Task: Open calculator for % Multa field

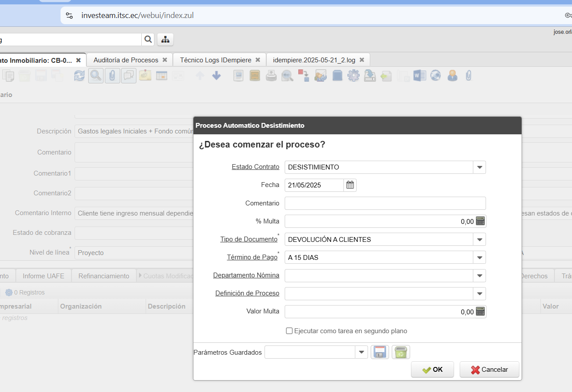Action: (x=480, y=221)
